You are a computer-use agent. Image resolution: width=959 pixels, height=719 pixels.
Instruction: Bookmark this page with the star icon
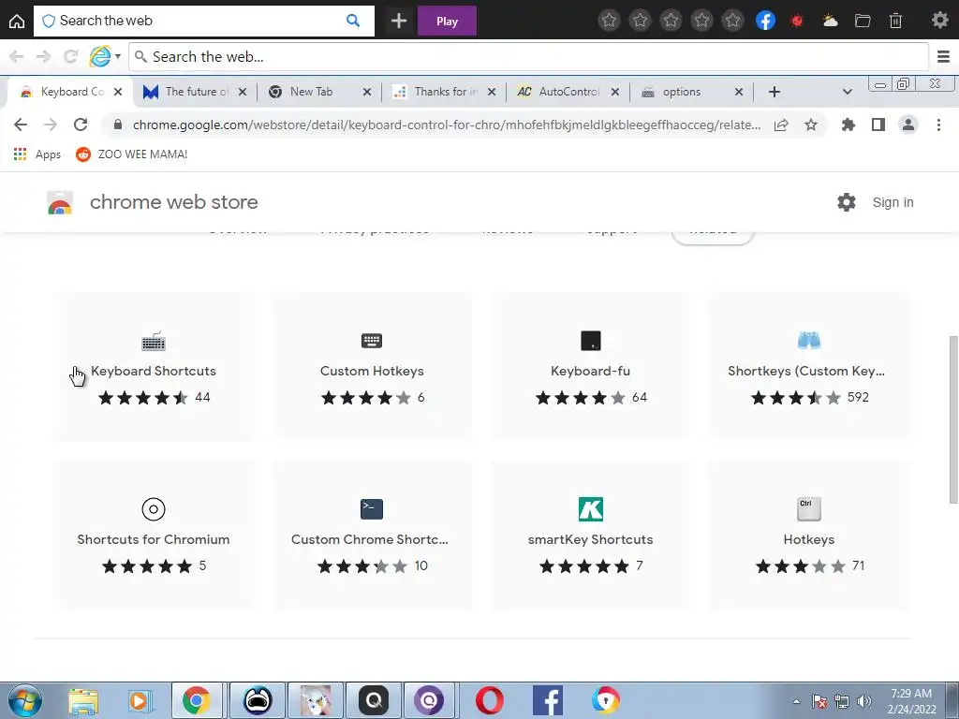click(x=811, y=125)
